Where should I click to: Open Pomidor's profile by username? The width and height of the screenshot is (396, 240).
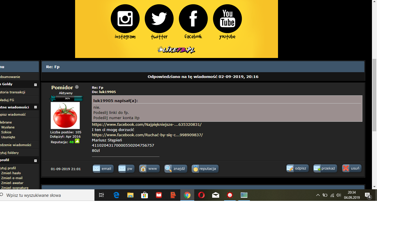62,88
